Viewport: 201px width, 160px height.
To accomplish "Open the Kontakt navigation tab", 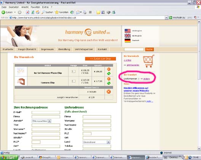I will 102,49.
